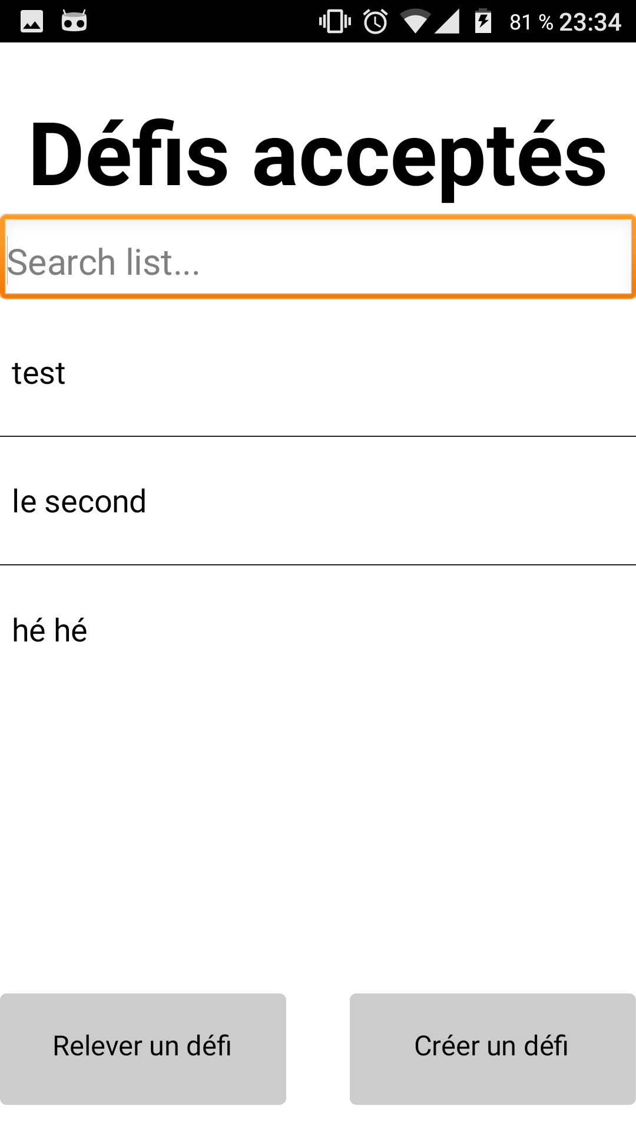Image resolution: width=636 pixels, height=1132 pixels.
Task: Tap the battery charging icon
Action: point(483,22)
